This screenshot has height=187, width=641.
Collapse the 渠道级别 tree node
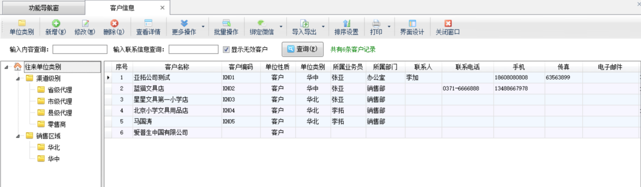pos(18,78)
